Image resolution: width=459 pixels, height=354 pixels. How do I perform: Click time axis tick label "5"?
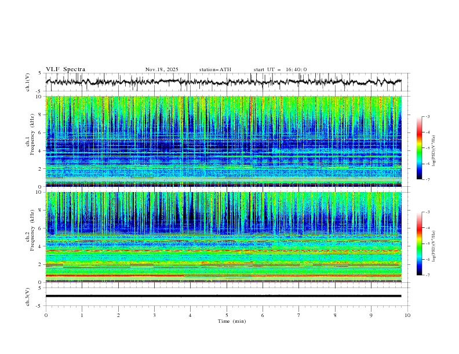coord(227,315)
